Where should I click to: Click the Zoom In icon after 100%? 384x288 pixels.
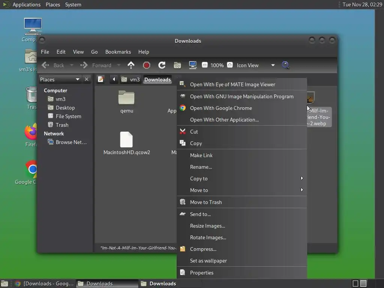pyautogui.click(x=230, y=65)
